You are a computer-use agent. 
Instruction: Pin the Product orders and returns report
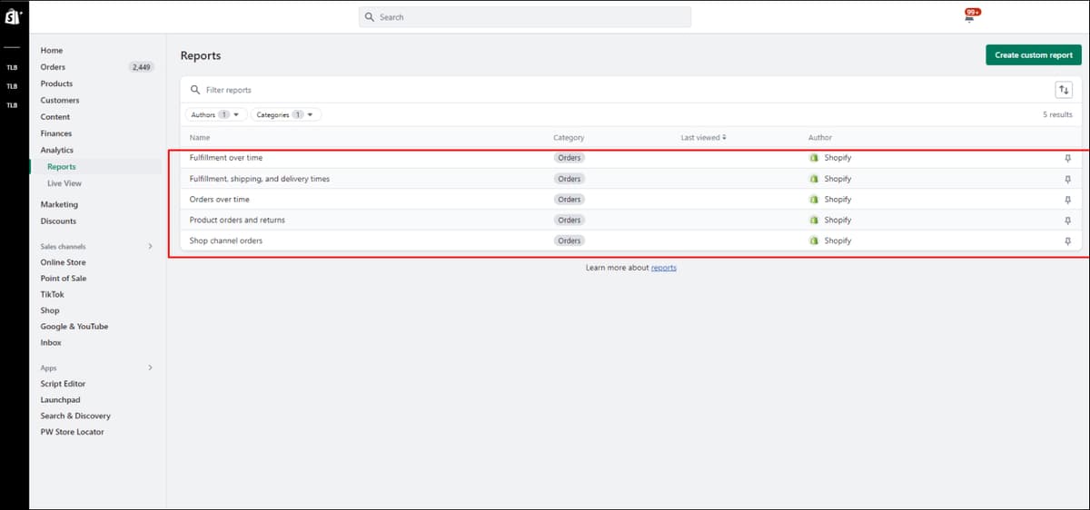[x=1068, y=221]
